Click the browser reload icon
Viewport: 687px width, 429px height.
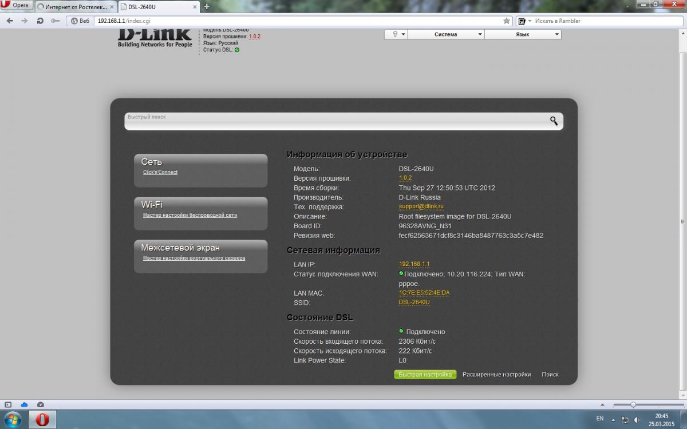coord(40,21)
